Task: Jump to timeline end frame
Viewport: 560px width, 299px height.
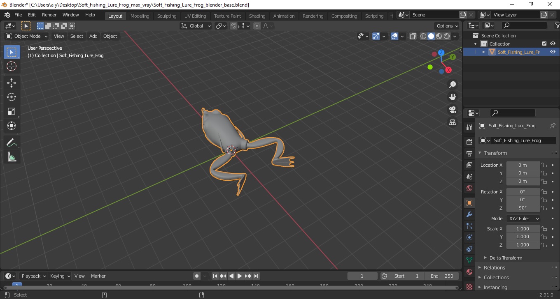Action: (x=256, y=276)
